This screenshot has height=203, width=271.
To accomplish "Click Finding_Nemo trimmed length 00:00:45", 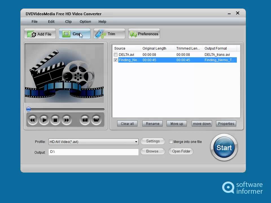I will click(183, 60).
